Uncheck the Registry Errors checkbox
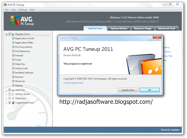The image size is (187, 138). coord(10,34)
